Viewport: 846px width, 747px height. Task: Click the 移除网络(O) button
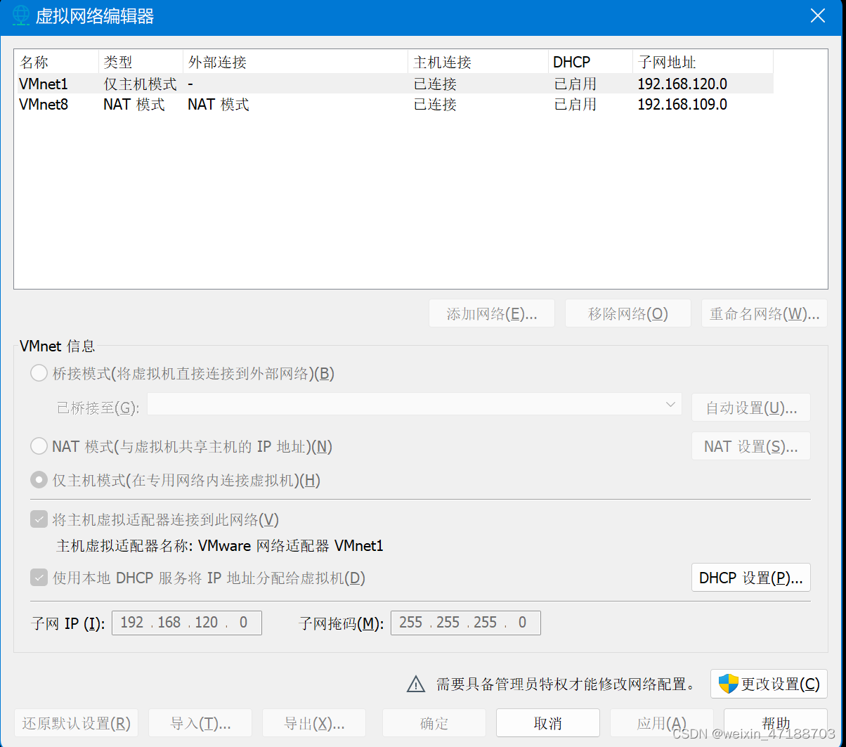tap(628, 313)
